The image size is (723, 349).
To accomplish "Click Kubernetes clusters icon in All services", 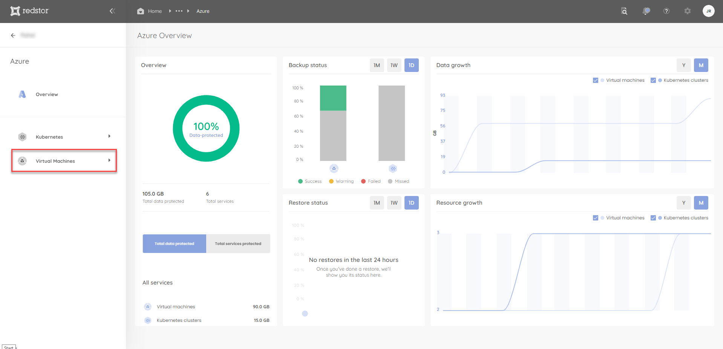I will coord(148,320).
